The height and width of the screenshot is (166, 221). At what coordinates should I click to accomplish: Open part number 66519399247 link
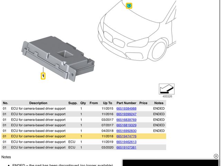tap(126, 114)
